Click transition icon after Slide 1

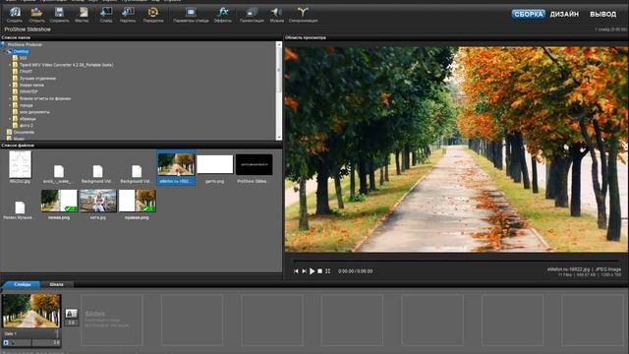click(x=71, y=313)
